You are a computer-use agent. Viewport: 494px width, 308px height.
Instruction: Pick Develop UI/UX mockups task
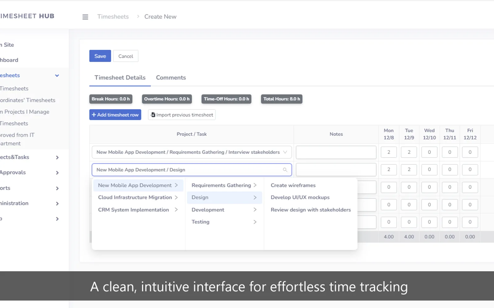tap(300, 197)
